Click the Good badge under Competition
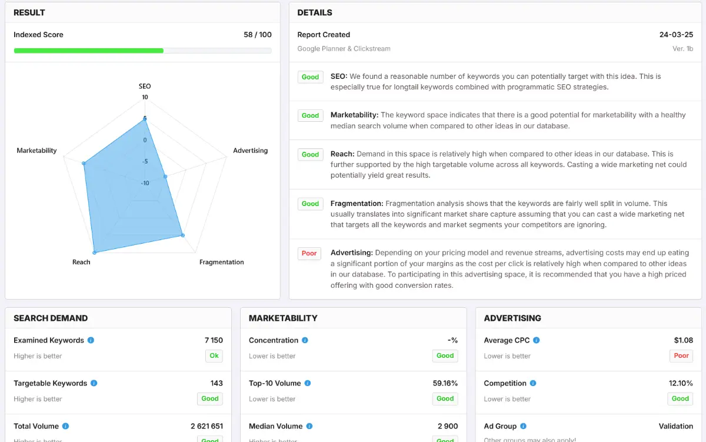The height and width of the screenshot is (442, 706). tap(680, 398)
